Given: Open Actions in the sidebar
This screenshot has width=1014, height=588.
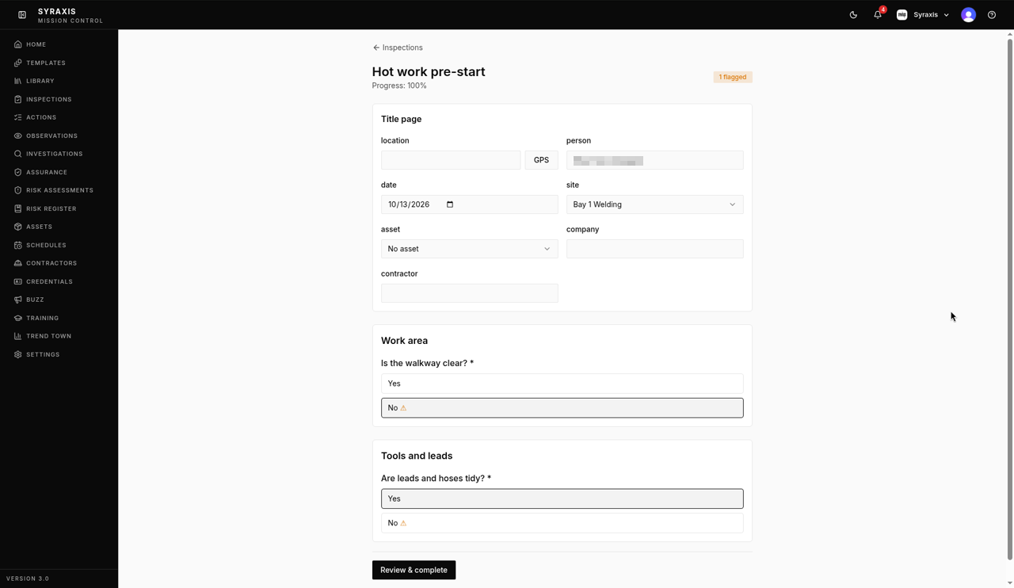Looking at the screenshot, I should [x=41, y=117].
